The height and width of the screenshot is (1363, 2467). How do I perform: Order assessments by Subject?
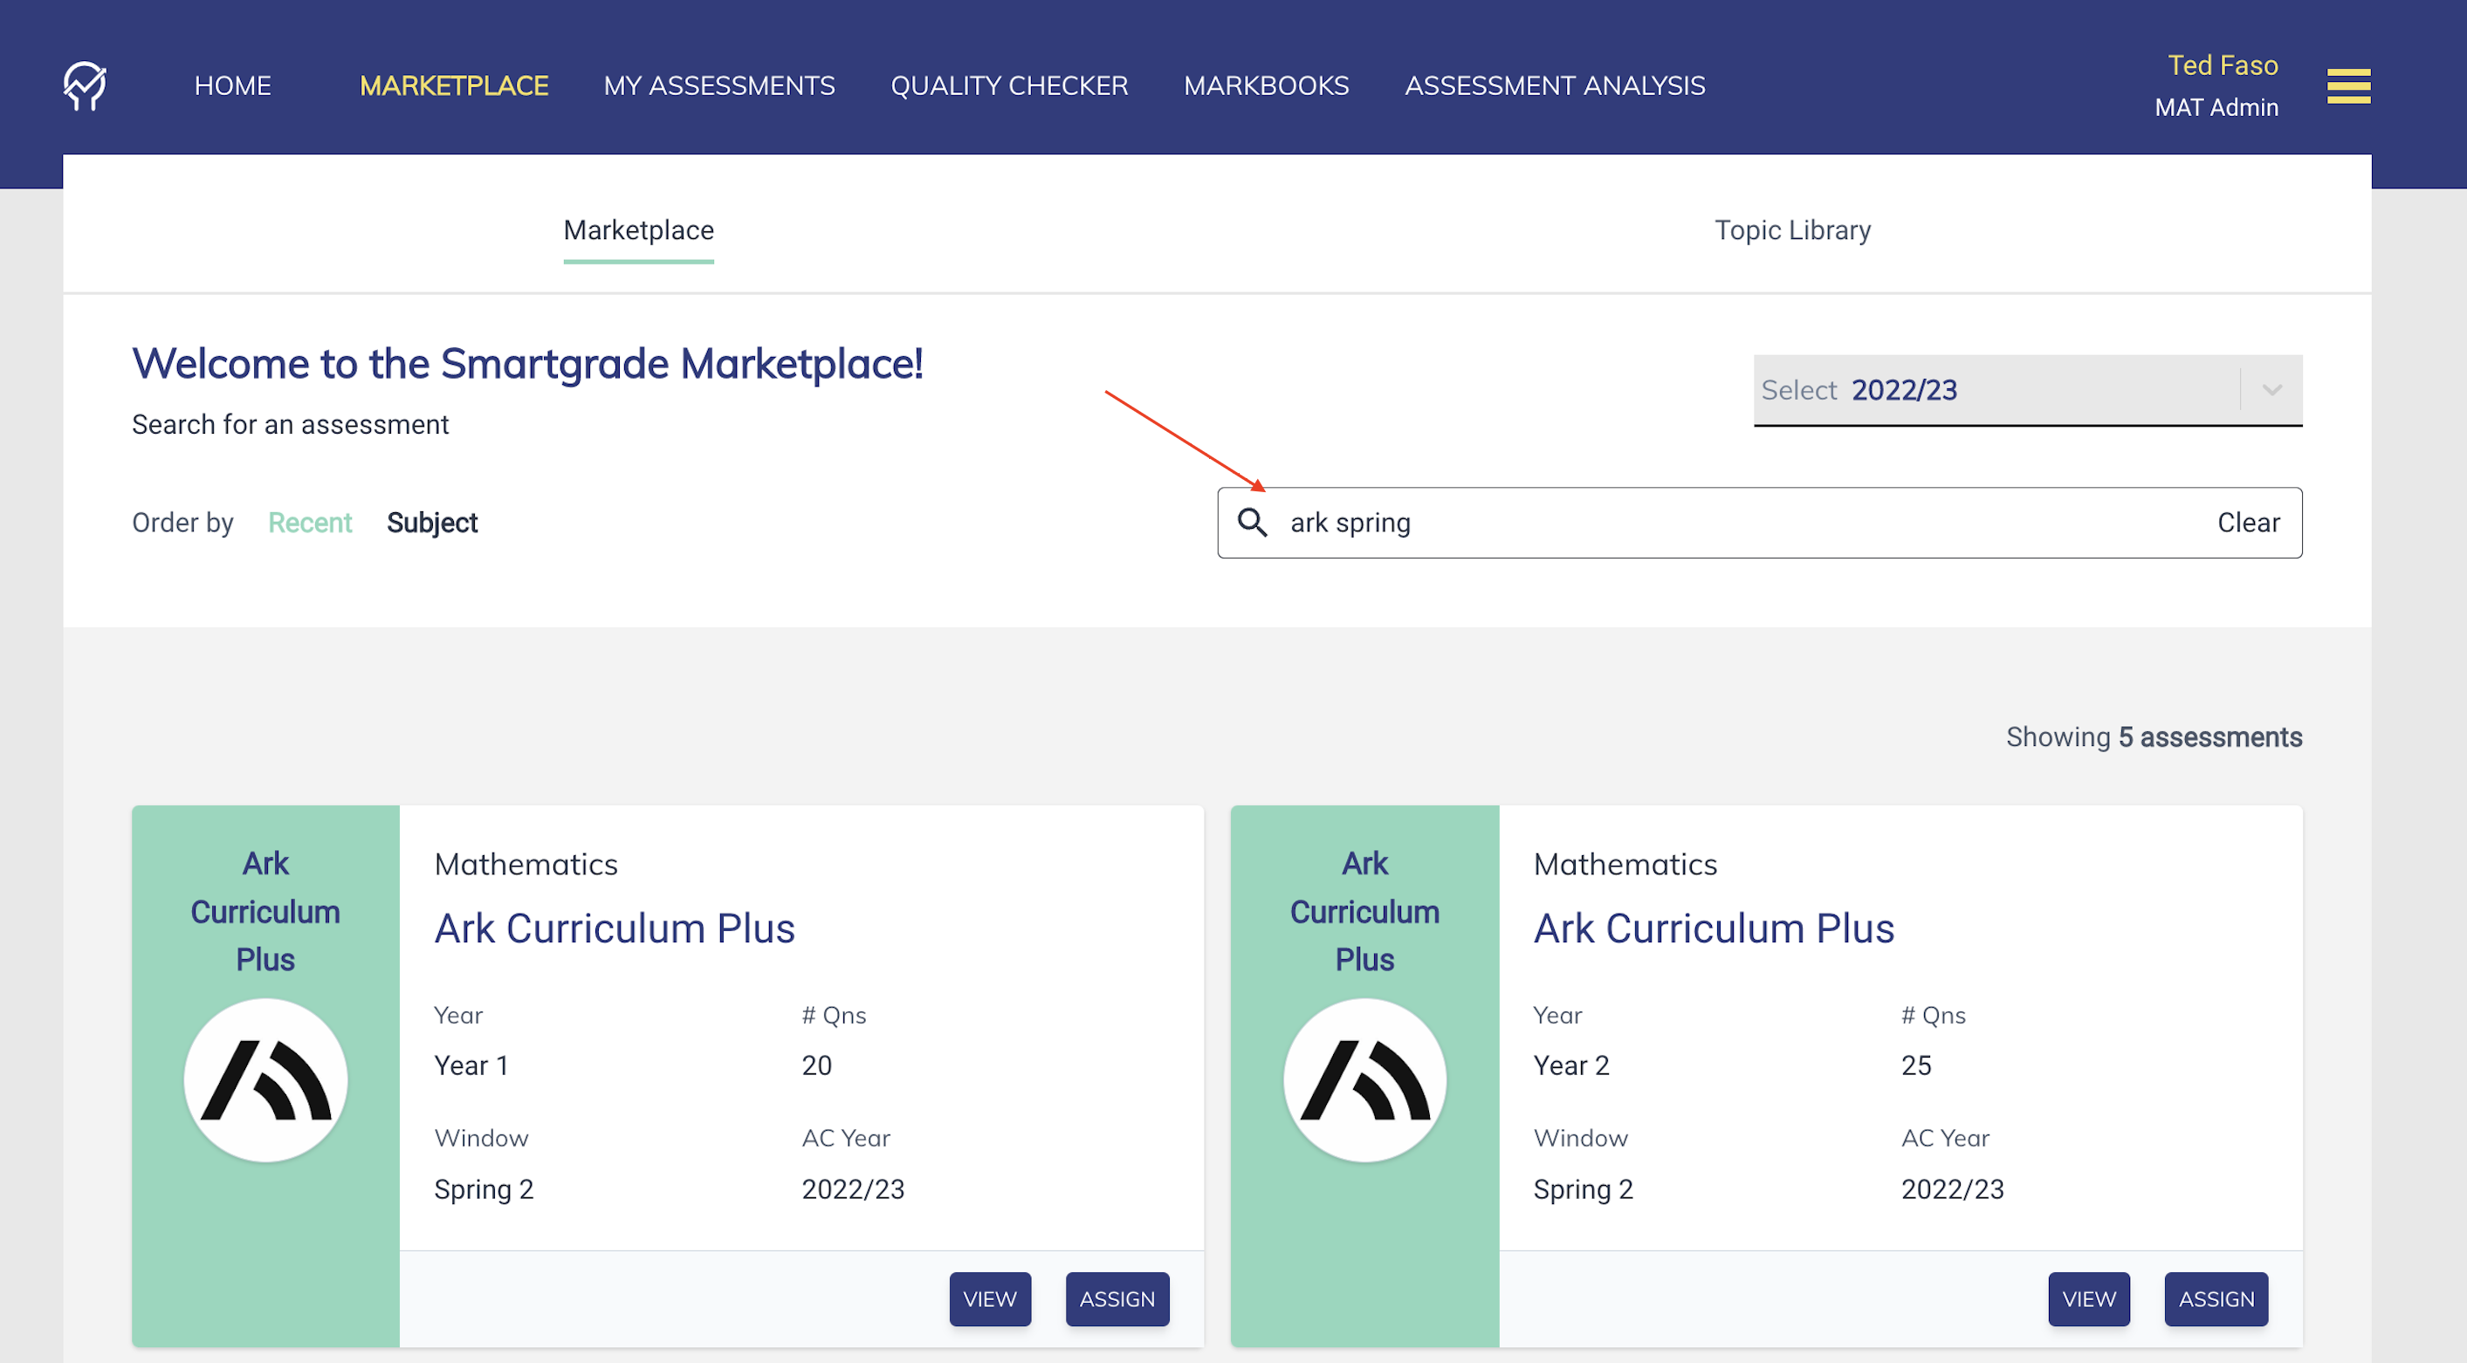click(x=432, y=523)
